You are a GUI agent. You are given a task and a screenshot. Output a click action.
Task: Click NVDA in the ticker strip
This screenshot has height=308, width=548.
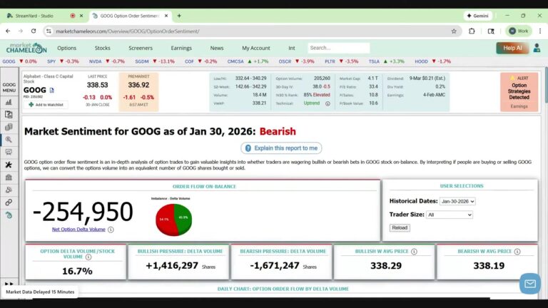95,61
